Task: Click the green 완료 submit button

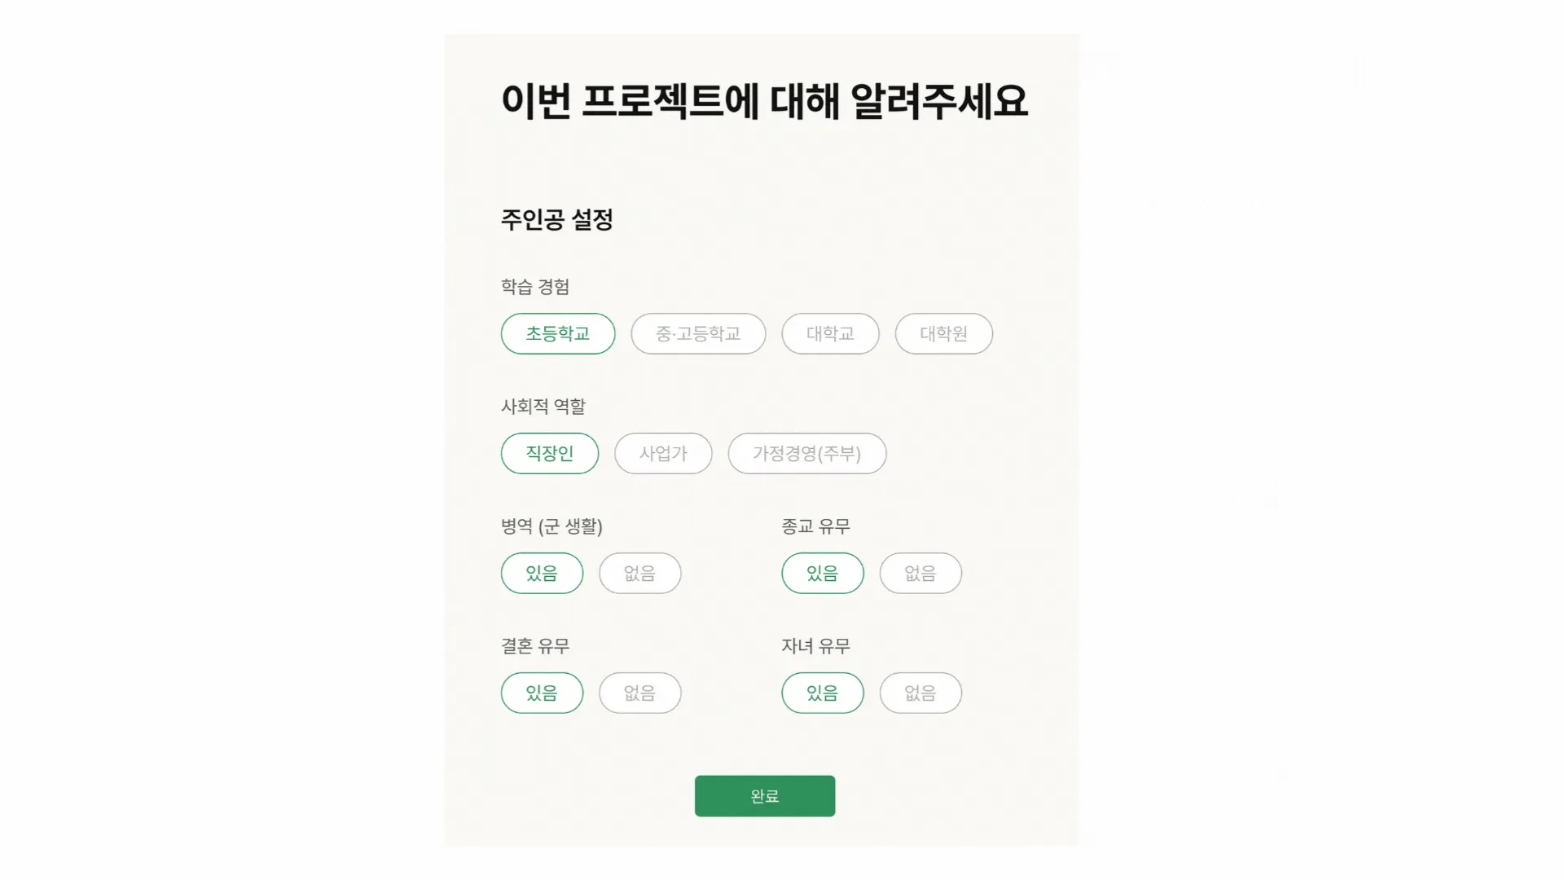Action: [x=764, y=795]
